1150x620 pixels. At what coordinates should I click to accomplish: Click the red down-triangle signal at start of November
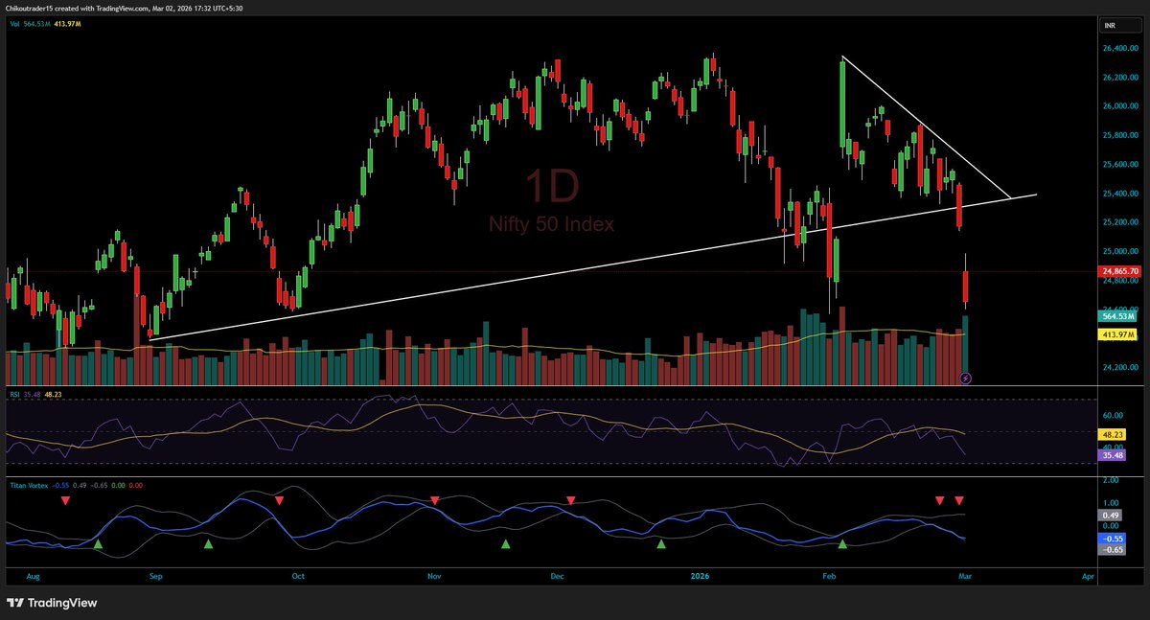pos(435,500)
